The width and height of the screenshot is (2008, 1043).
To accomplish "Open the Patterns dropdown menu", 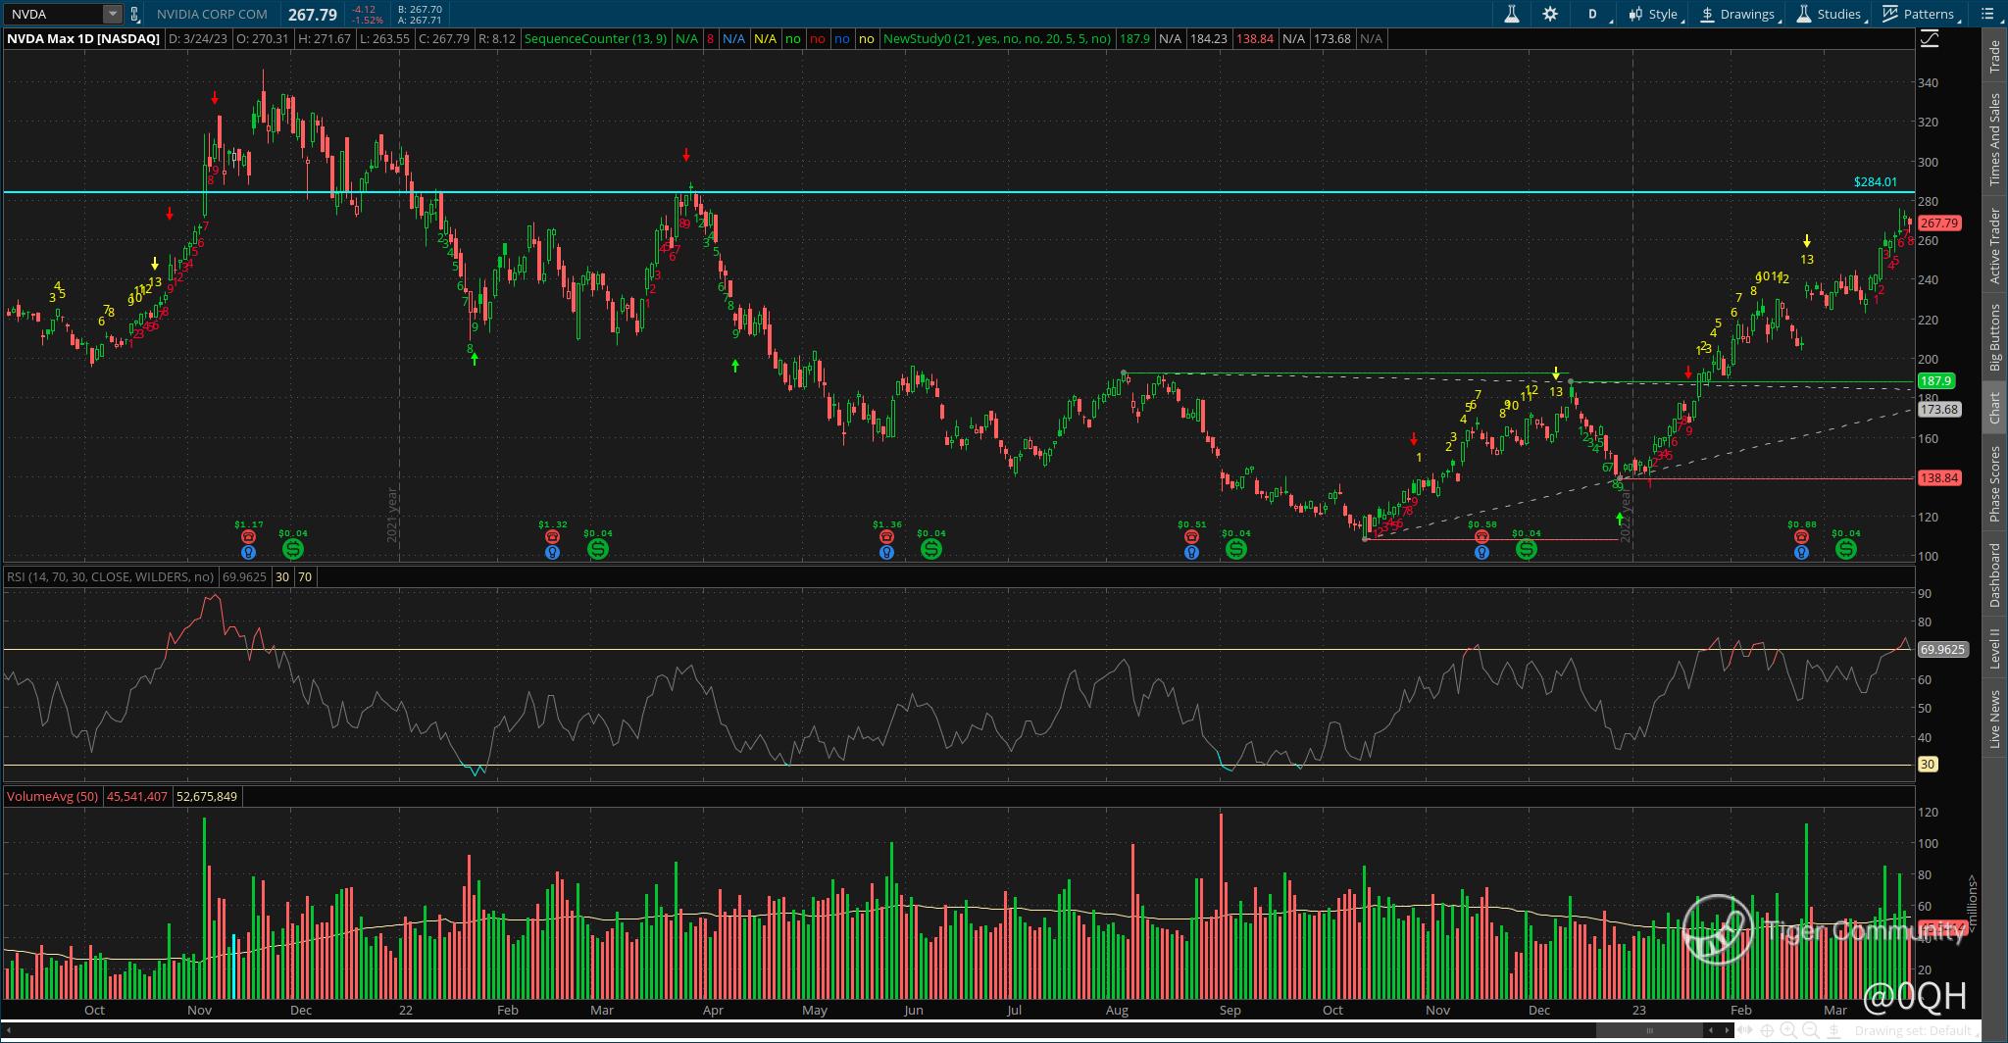I will click(x=1920, y=14).
